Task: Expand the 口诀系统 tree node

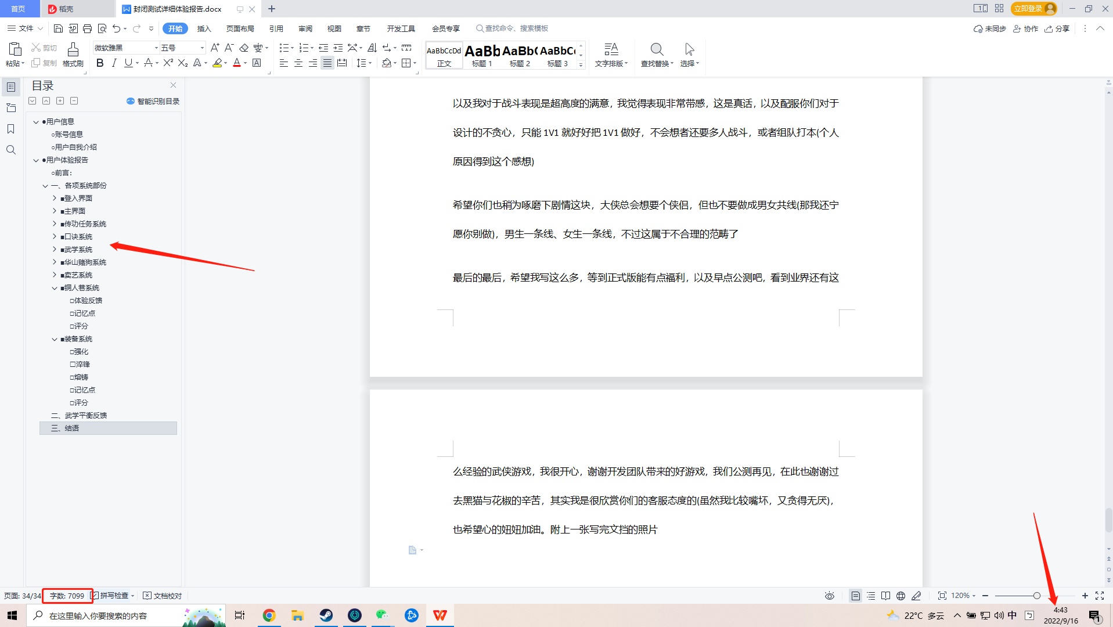Action: (x=55, y=236)
